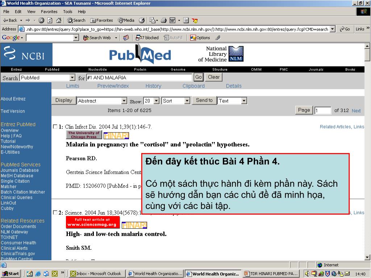Open the Mail toolbar icon

pos(153,21)
